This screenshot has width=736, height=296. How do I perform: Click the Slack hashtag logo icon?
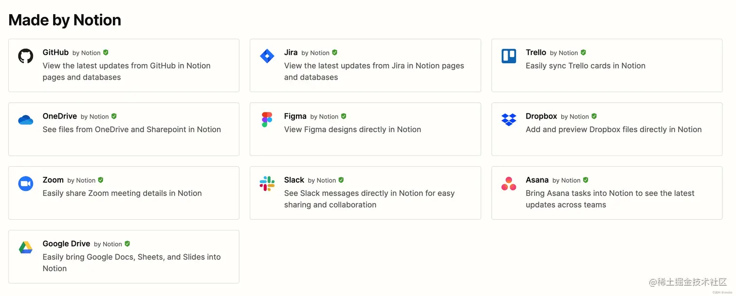click(x=267, y=183)
